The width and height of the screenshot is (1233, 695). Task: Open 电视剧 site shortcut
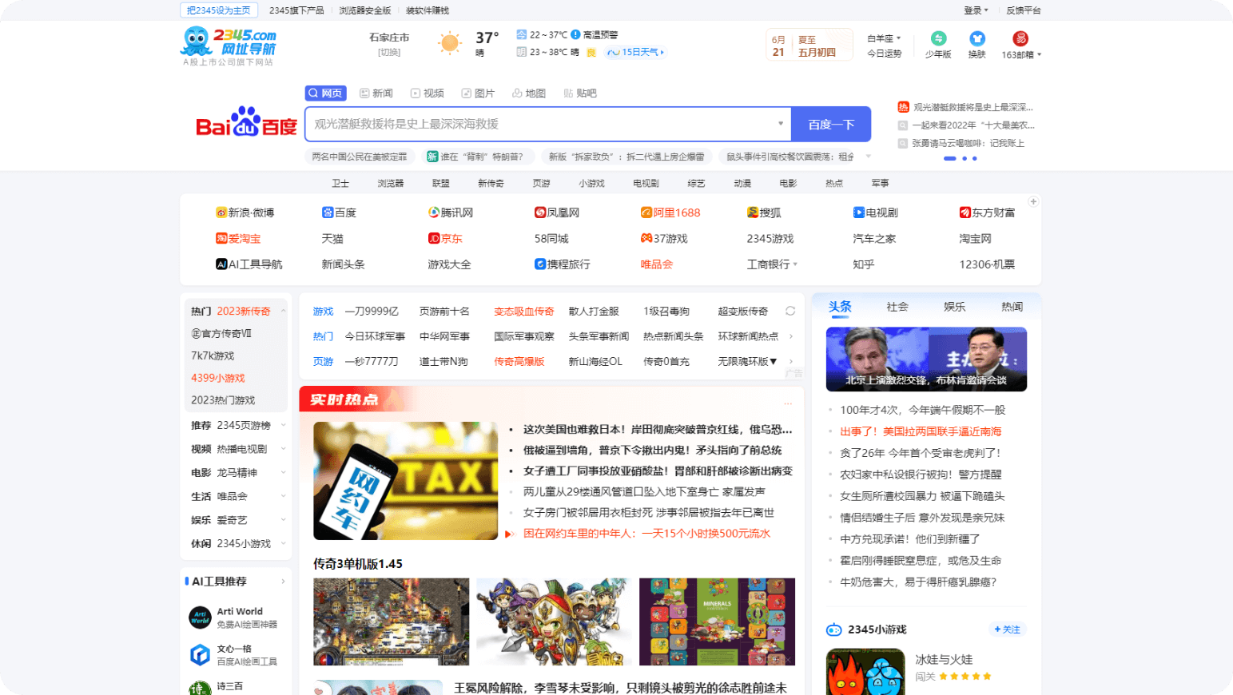click(876, 212)
